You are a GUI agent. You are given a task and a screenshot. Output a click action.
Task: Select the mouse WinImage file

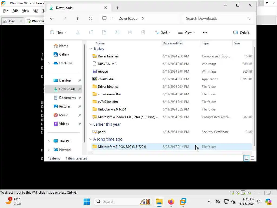click(172, 71)
